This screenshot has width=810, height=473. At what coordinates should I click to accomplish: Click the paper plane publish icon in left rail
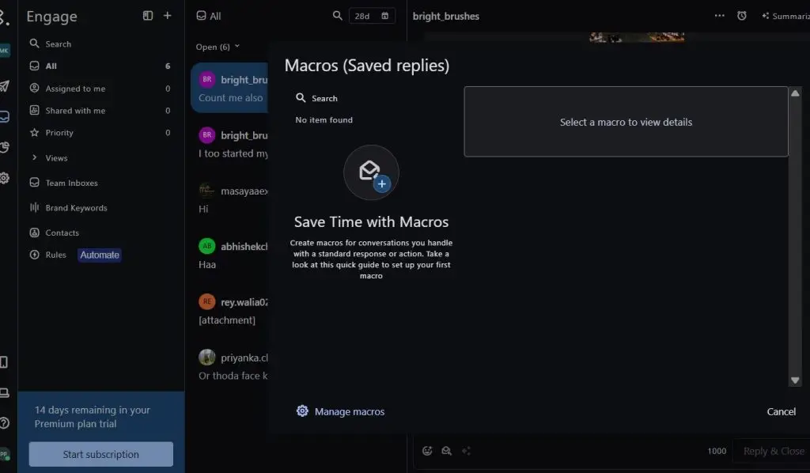[x=4, y=85]
